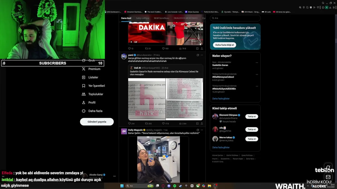Focus the X Ara search field
337x189 pixels.
click(235, 18)
